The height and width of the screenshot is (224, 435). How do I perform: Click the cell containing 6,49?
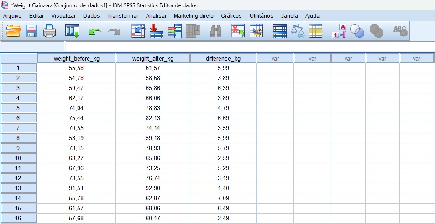point(223,208)
